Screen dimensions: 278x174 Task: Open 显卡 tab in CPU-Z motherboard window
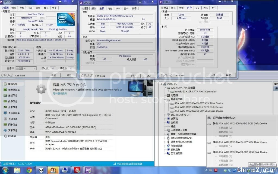126,8
